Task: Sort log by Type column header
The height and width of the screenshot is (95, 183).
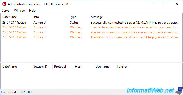Action: pyautogui.click(x=79, y=17)
